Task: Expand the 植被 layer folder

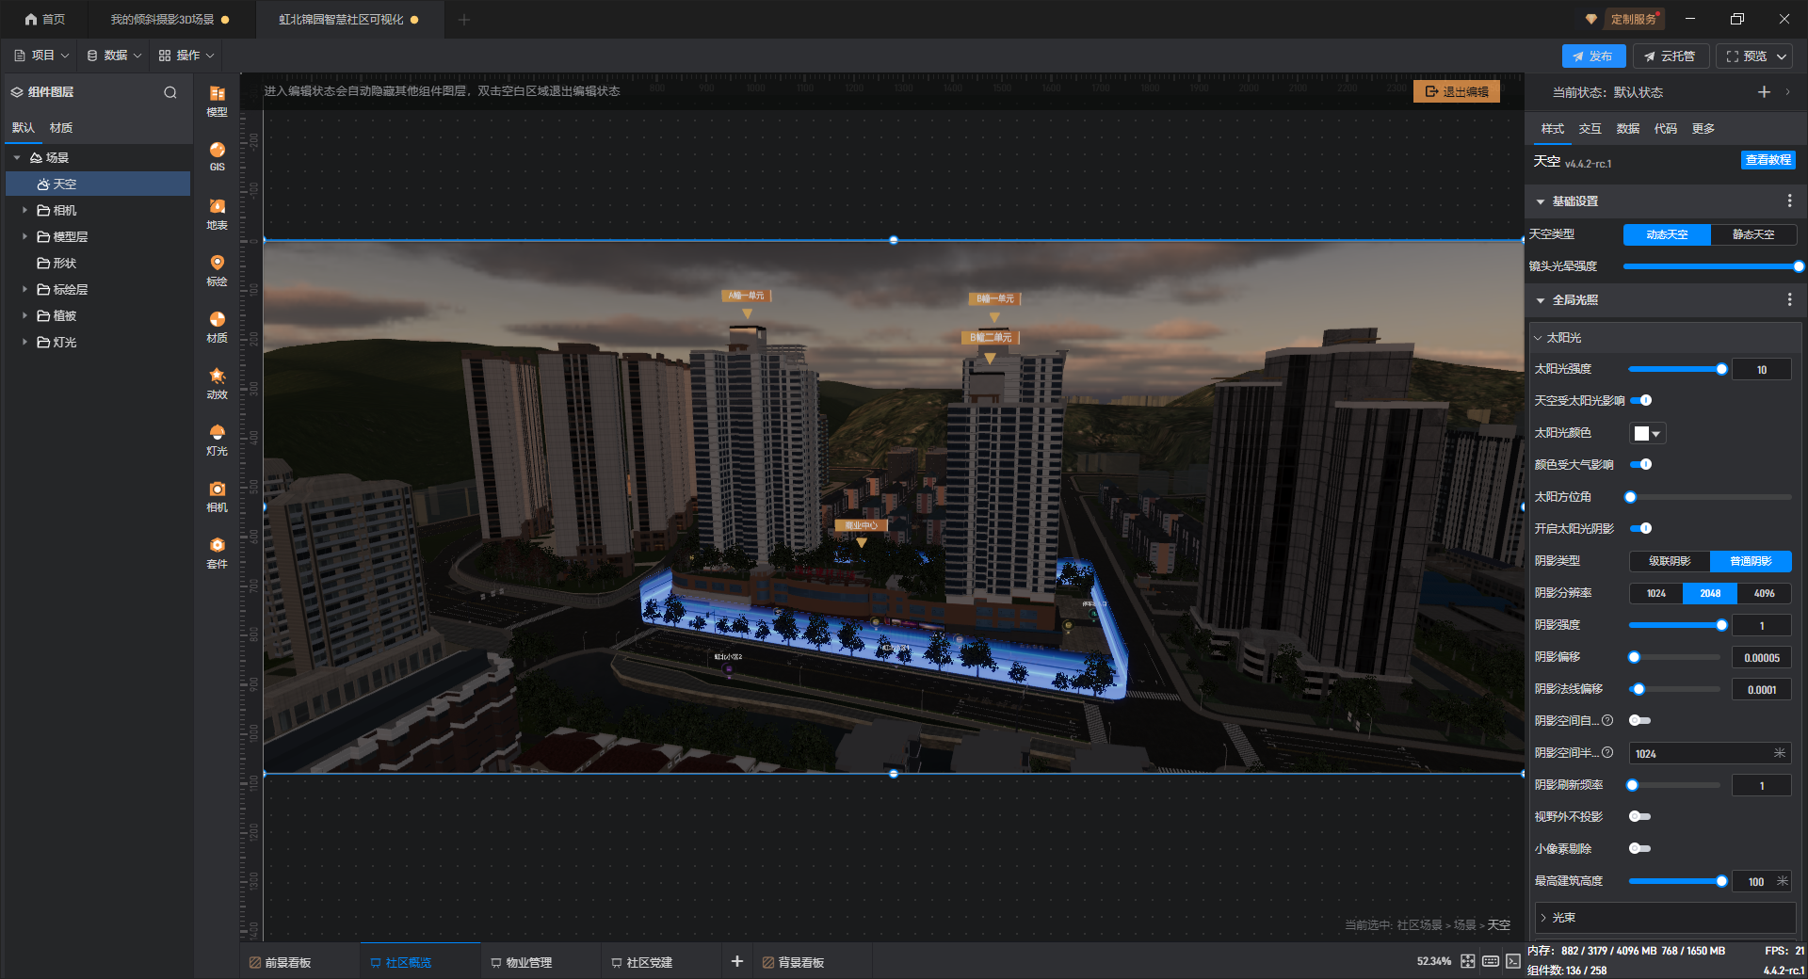Action: pyautogui.click(x=24, y=315)
